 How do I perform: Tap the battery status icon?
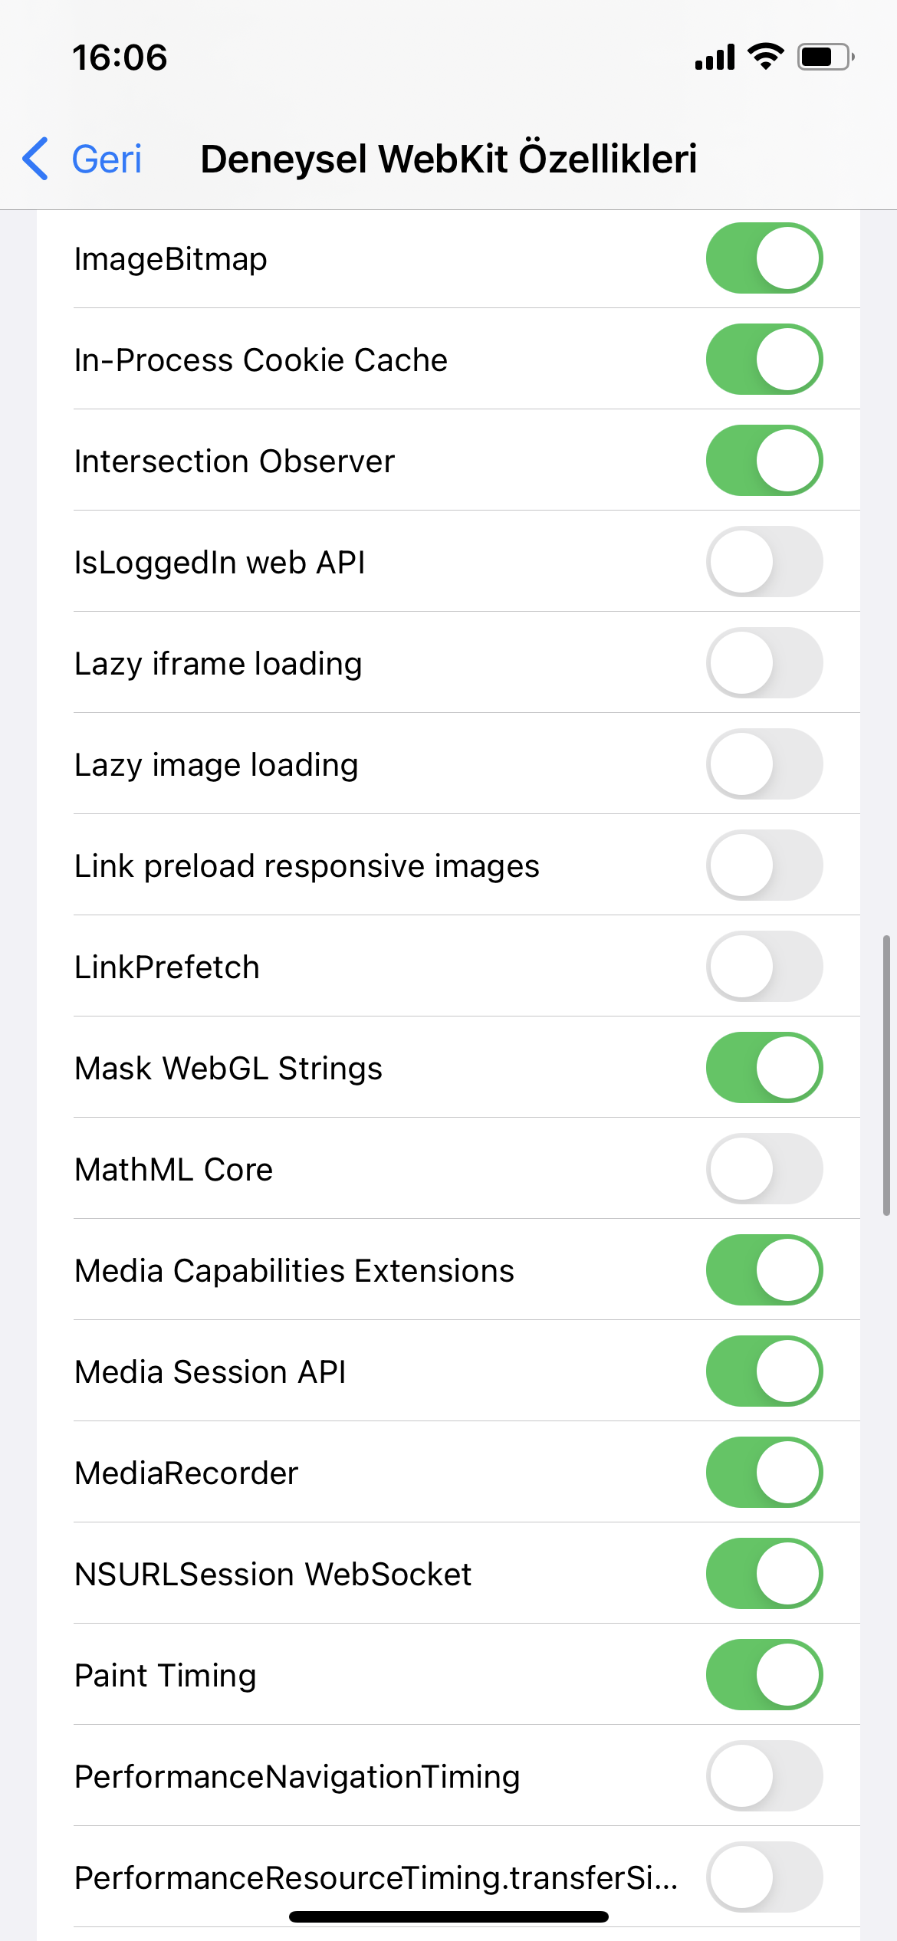(x=825, y=57)
